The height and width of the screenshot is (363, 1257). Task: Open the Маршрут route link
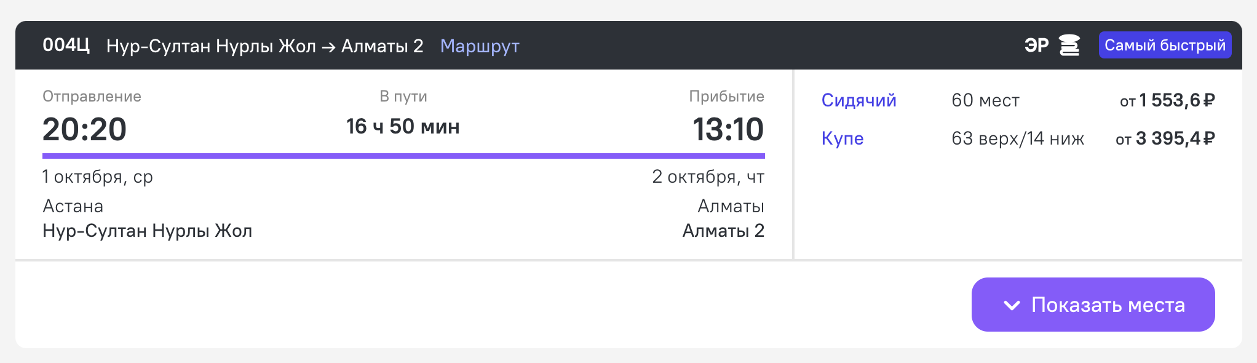point(480,46)
